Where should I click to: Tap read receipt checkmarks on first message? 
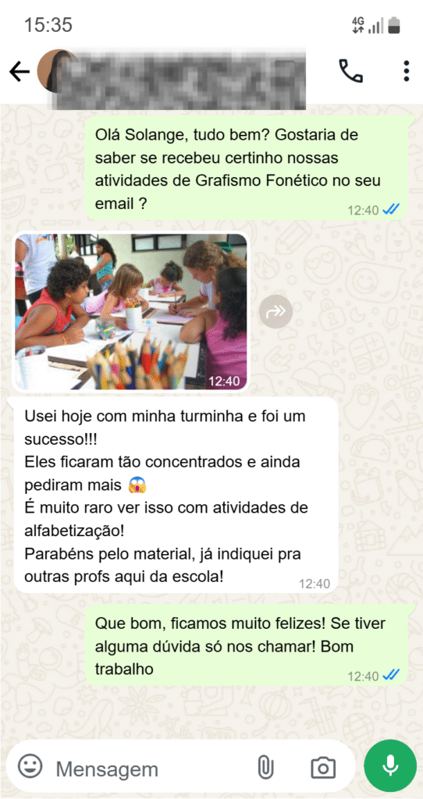(x=392, y=209)
